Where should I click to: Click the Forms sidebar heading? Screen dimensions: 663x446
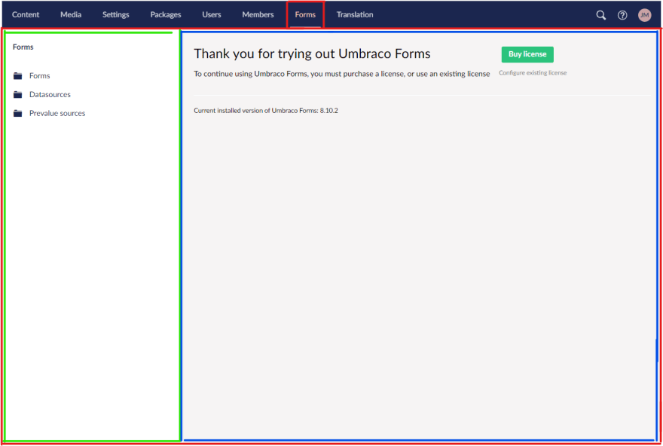[23, 47]
